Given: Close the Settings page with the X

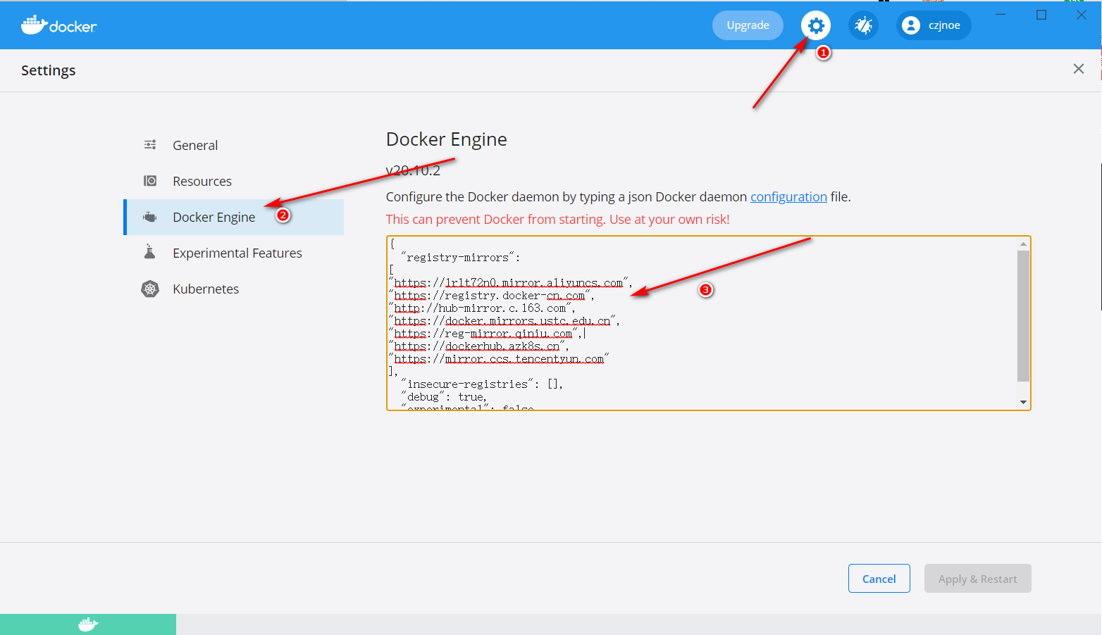Looking at the screenshot, I should (x=1079, y=68).
